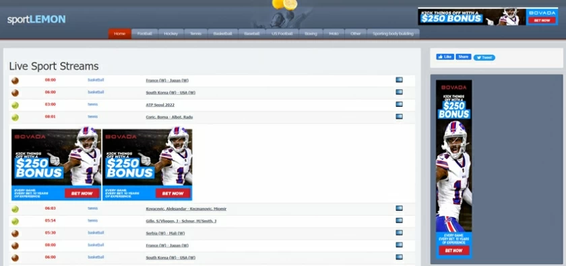Click the 05:30 time of the Serbia - Mali row
Viewport: 566px width, 266px height.
coord(50,232)
